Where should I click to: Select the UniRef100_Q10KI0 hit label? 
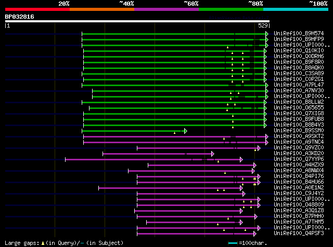[299, 50]
